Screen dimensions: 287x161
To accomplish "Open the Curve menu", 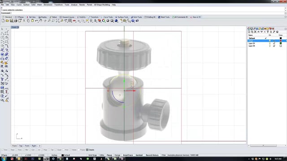I will tap(19, 5).
